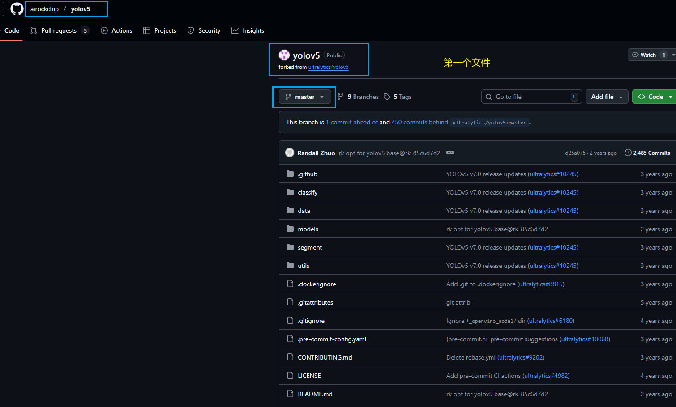Image resolution: width=676 pixels, height=407 pixels.
Task: Click the LICENSE file icon
Action: tap(290, 375)
